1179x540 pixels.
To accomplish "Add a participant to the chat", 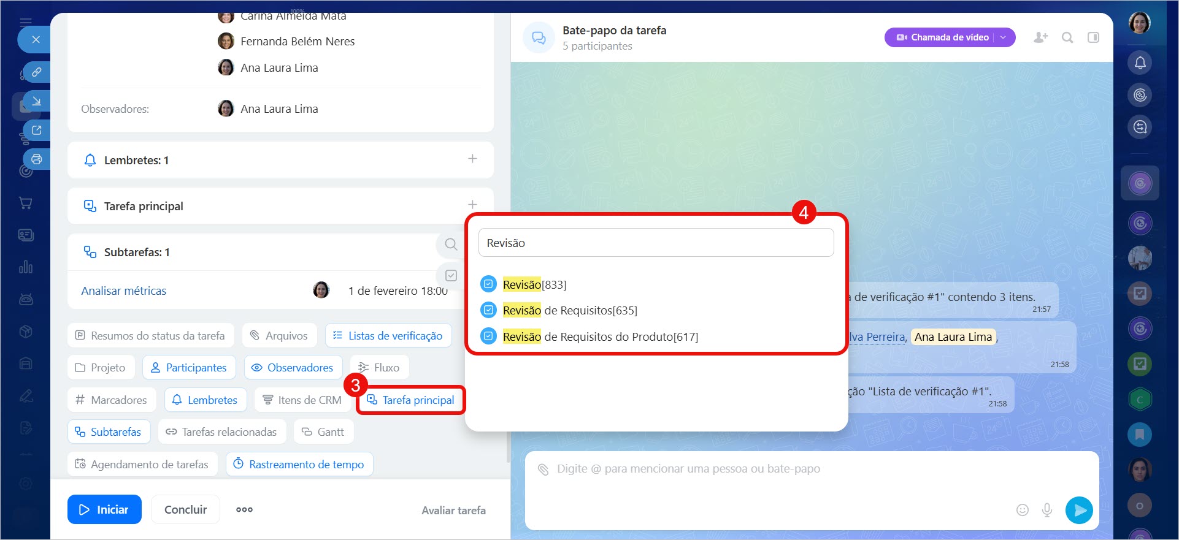I will [x=1040, y=38].
